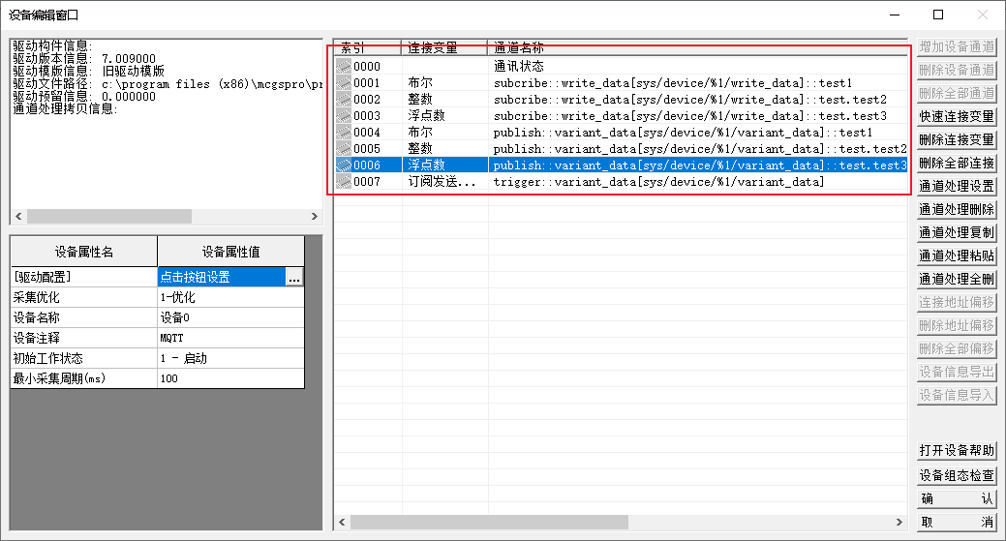Click variable 布尔 in row 0001
This screenshot has width=1006, height=541.
(x=420, y=82)
